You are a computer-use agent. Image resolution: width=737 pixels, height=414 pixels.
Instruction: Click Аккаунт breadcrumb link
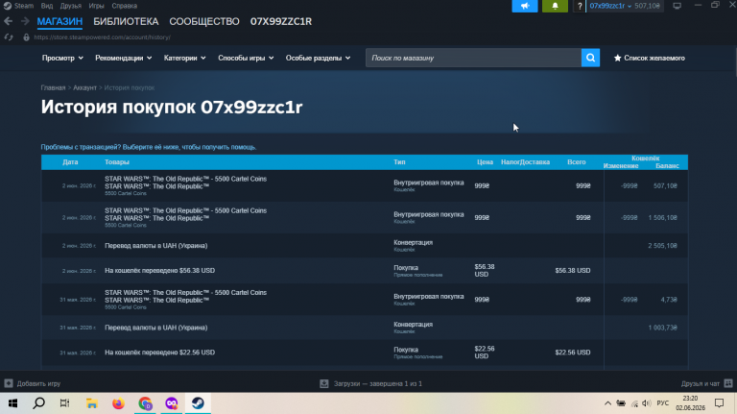coord(84,87)
